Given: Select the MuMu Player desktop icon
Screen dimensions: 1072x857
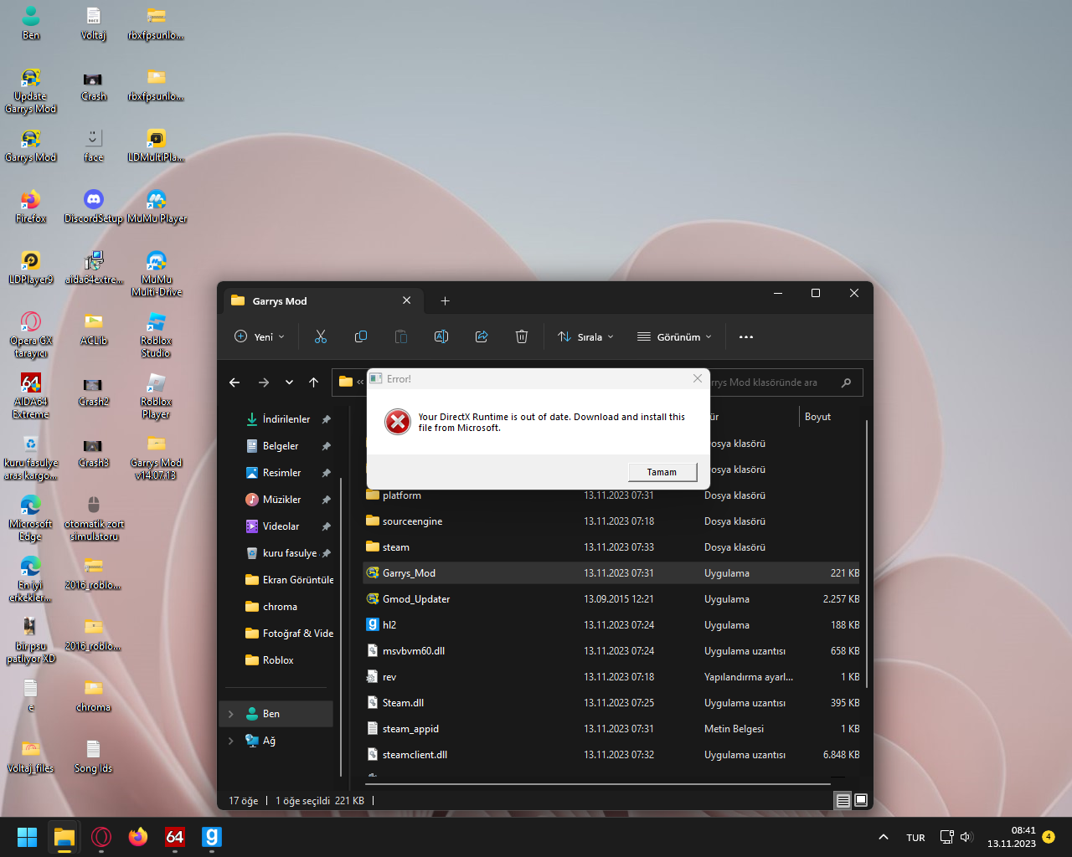Looking at the screenshot, I should (157, 206).
